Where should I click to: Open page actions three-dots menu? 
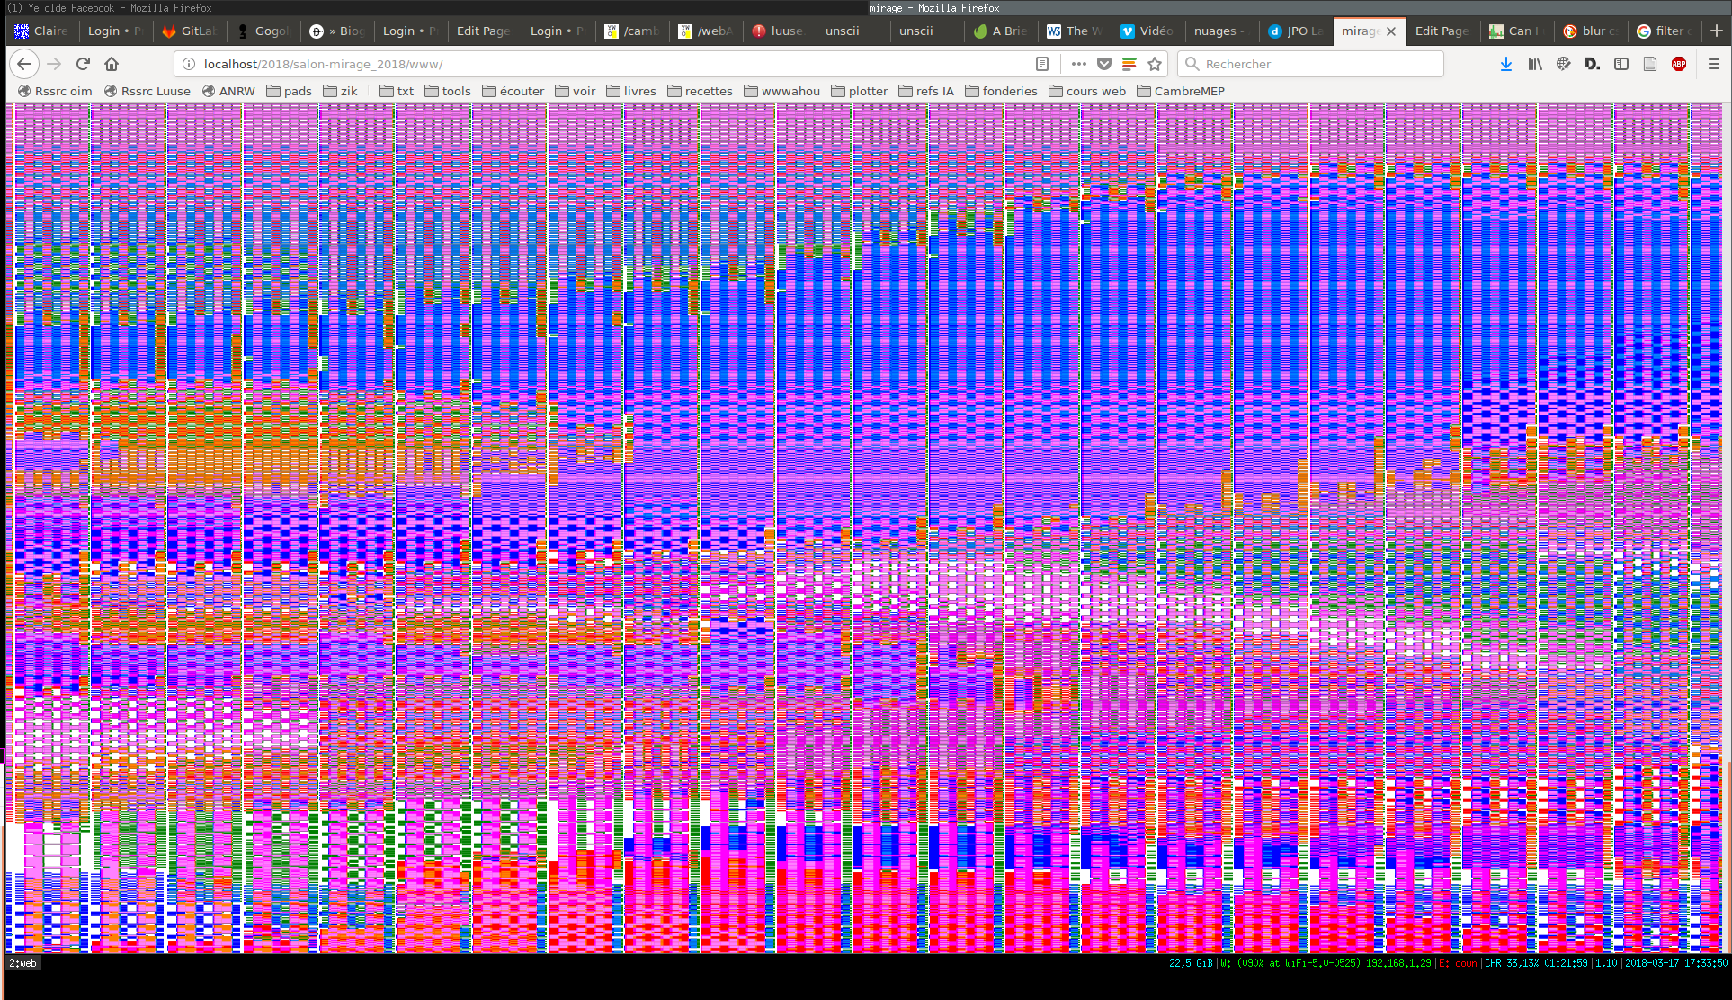point(1079,64)
